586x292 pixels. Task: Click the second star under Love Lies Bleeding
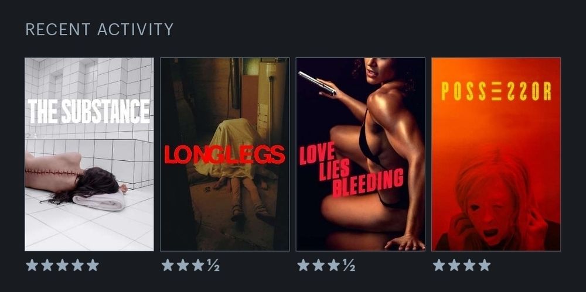point(319,265)
